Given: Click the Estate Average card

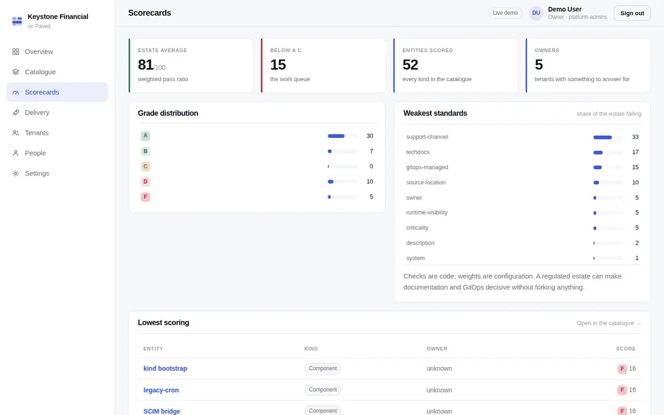Looking at the screenshot, I should [x=191, y=66].
